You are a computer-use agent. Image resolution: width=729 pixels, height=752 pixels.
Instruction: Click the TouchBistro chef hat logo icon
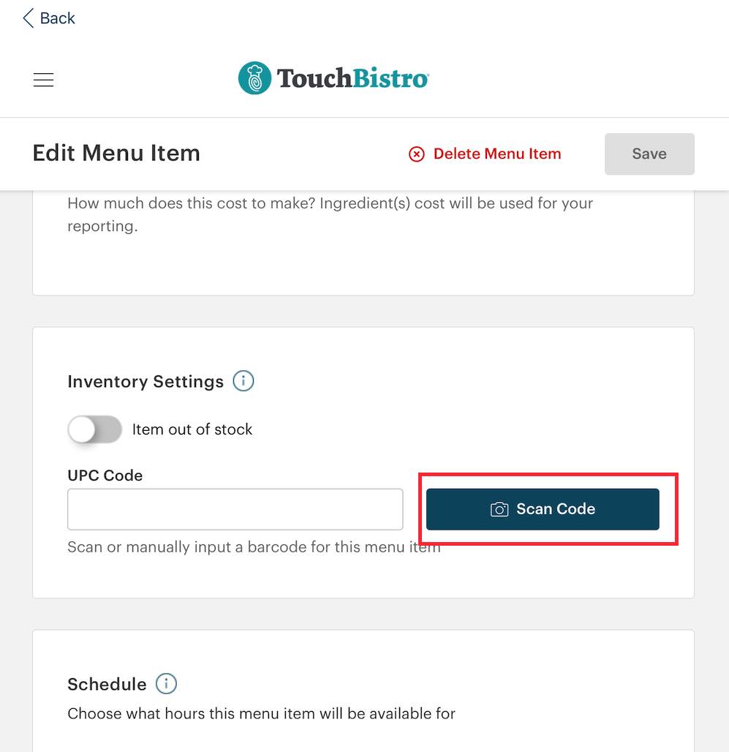click(x=254, y=78)
